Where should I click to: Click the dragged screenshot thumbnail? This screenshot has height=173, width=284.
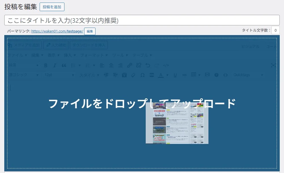coord(177,123)
